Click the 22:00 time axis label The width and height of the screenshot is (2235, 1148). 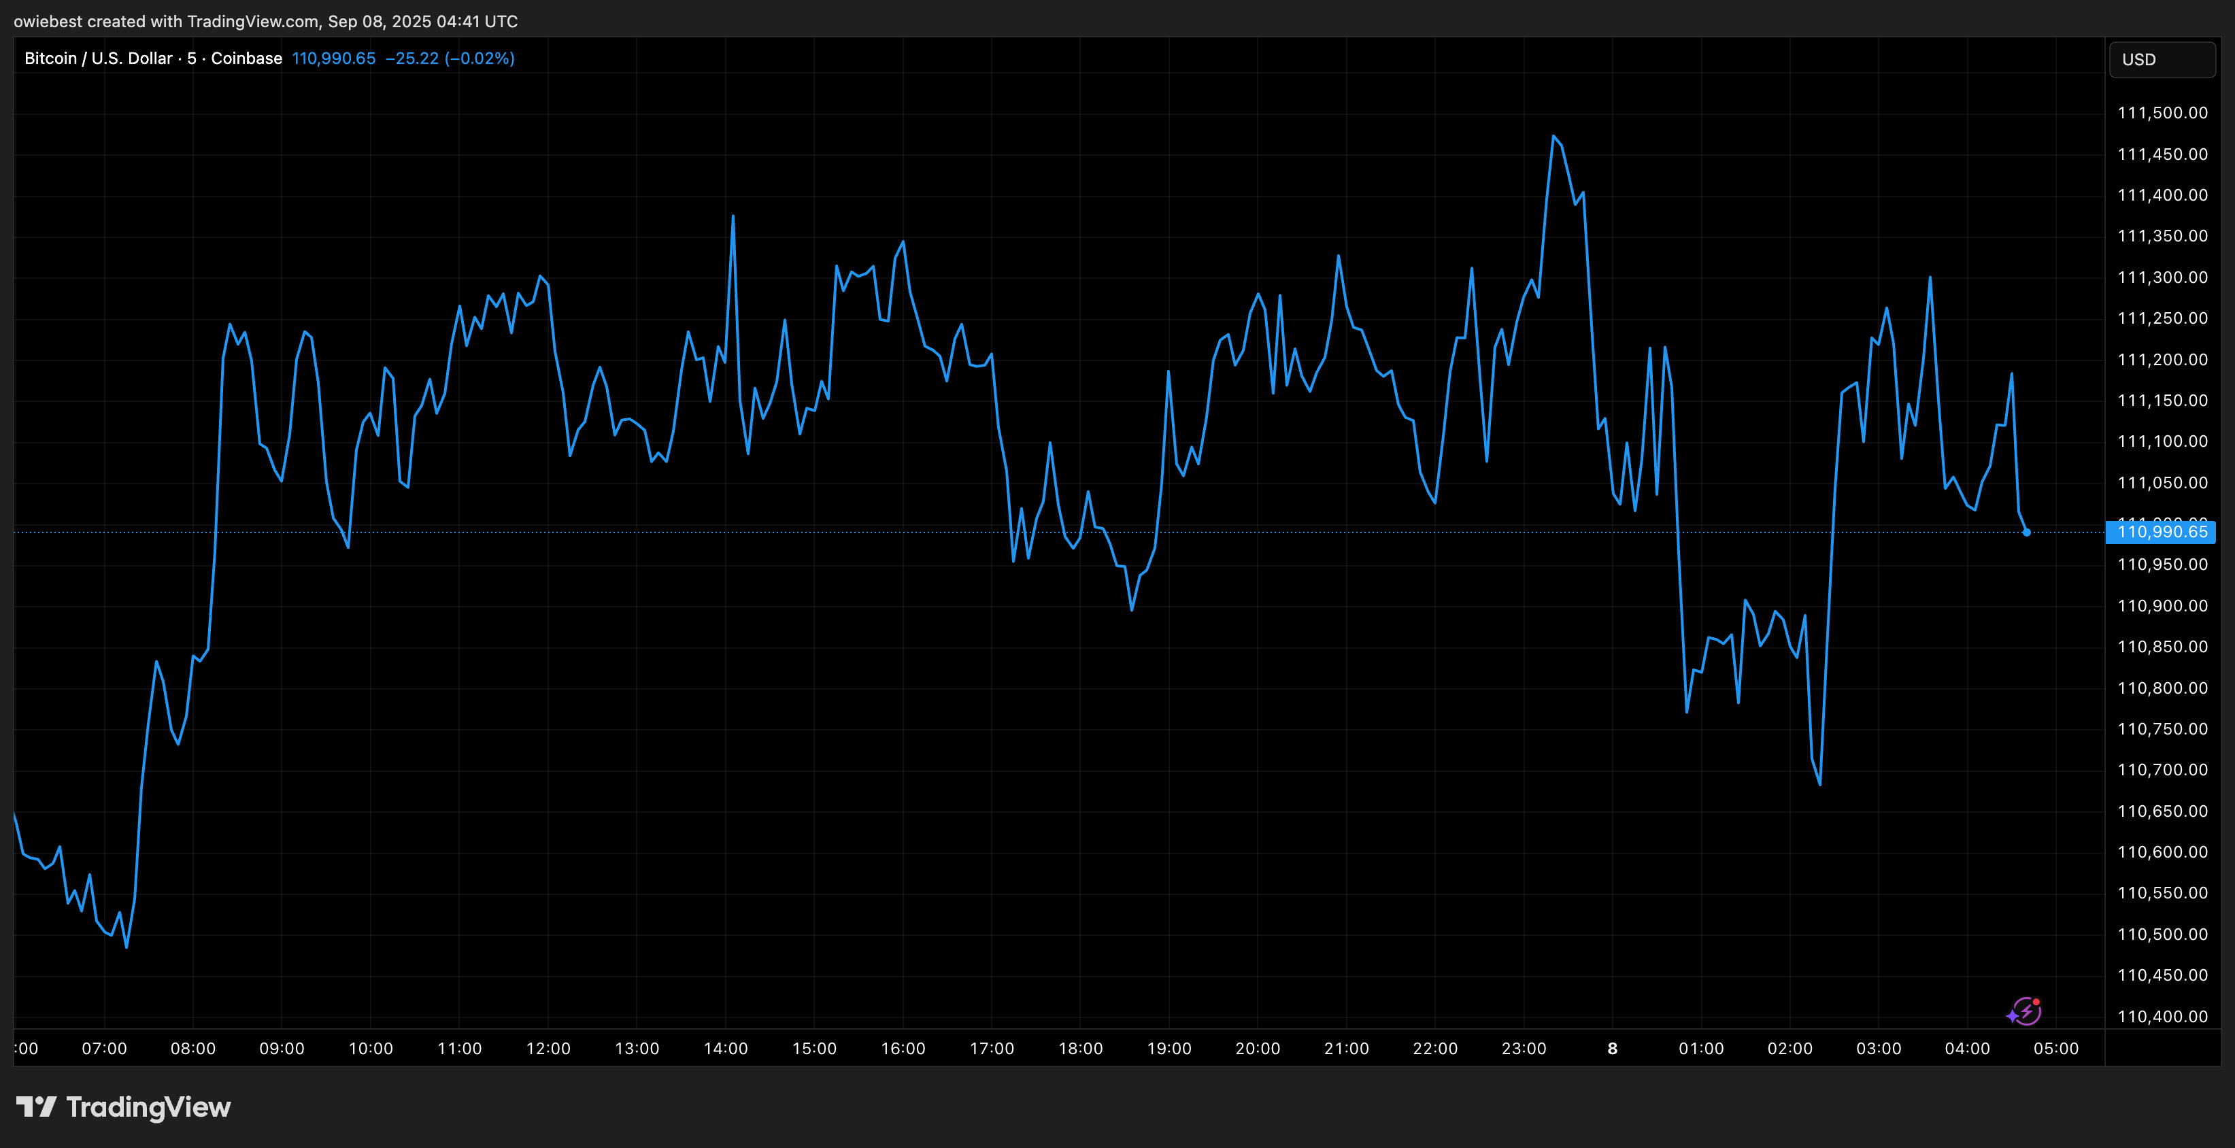pyautogui.click(x=1435, y=1048)
